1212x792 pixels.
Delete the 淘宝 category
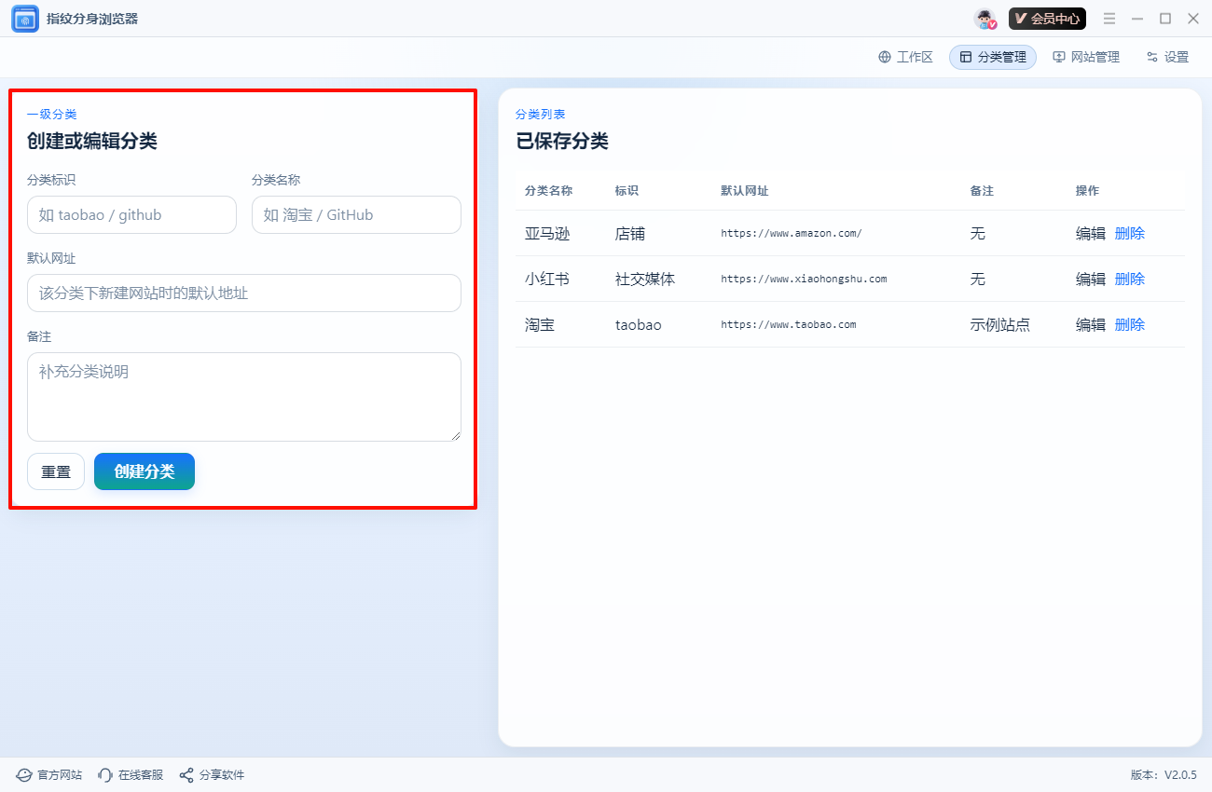click(1130, 324)
